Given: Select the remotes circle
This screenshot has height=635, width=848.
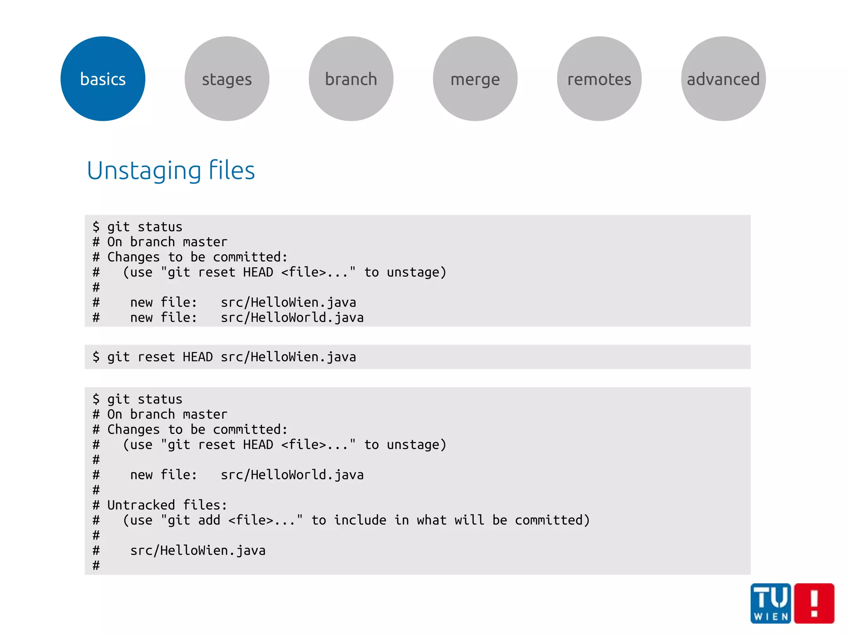Looking at the screenshot, I should (x=599, y=79).
